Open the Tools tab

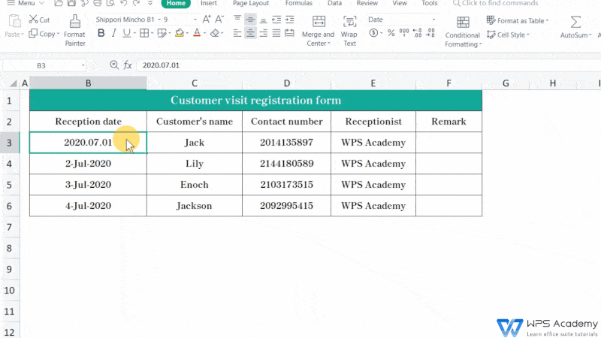pyautogui.click(x=429, y=3)
